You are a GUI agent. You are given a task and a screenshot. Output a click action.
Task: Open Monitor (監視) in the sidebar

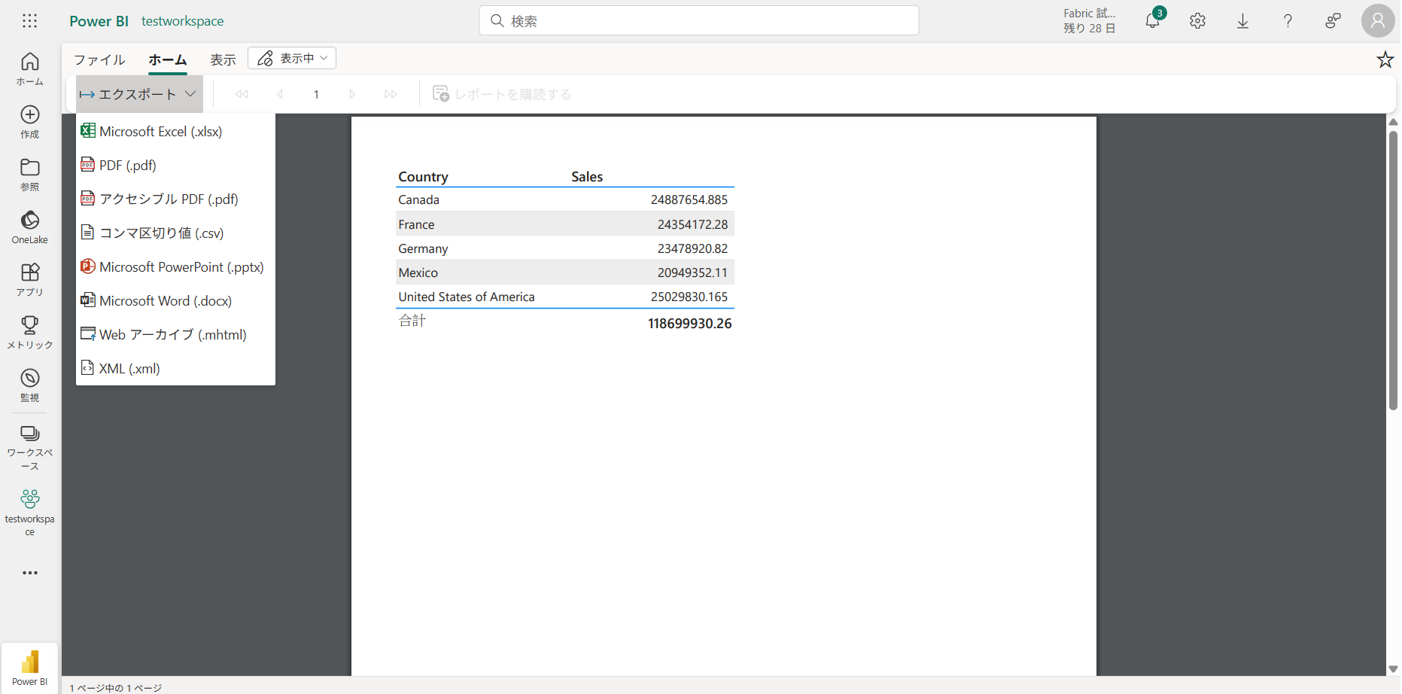(30, 385)
